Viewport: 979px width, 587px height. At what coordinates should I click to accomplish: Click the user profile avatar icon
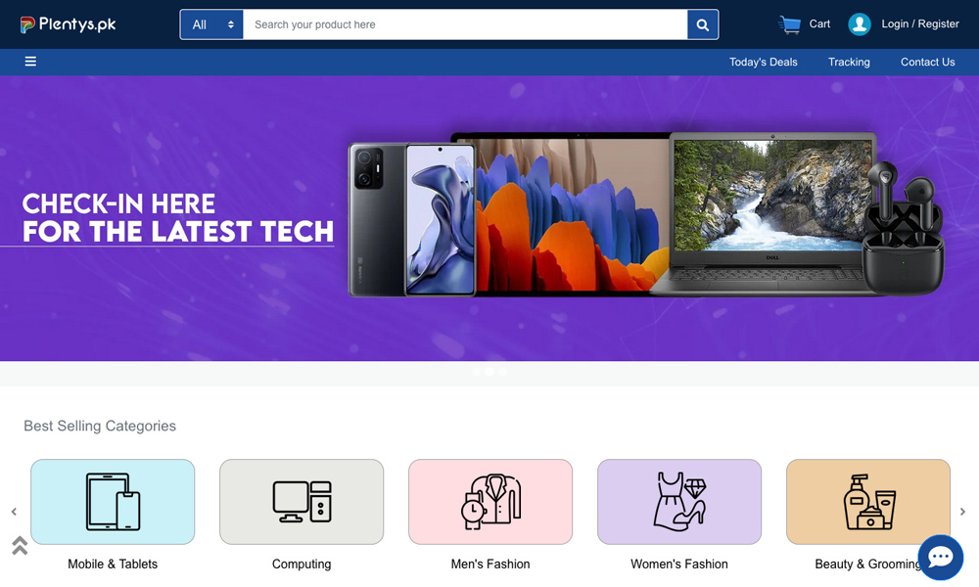click(x=860, y=24)
